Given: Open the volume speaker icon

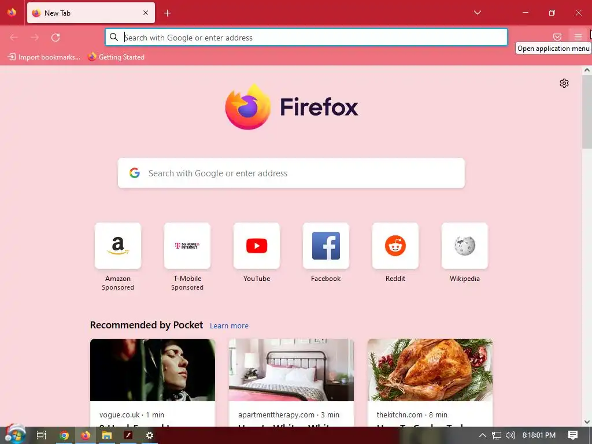Looking at the screenshot, I should (x=510, y=435).
